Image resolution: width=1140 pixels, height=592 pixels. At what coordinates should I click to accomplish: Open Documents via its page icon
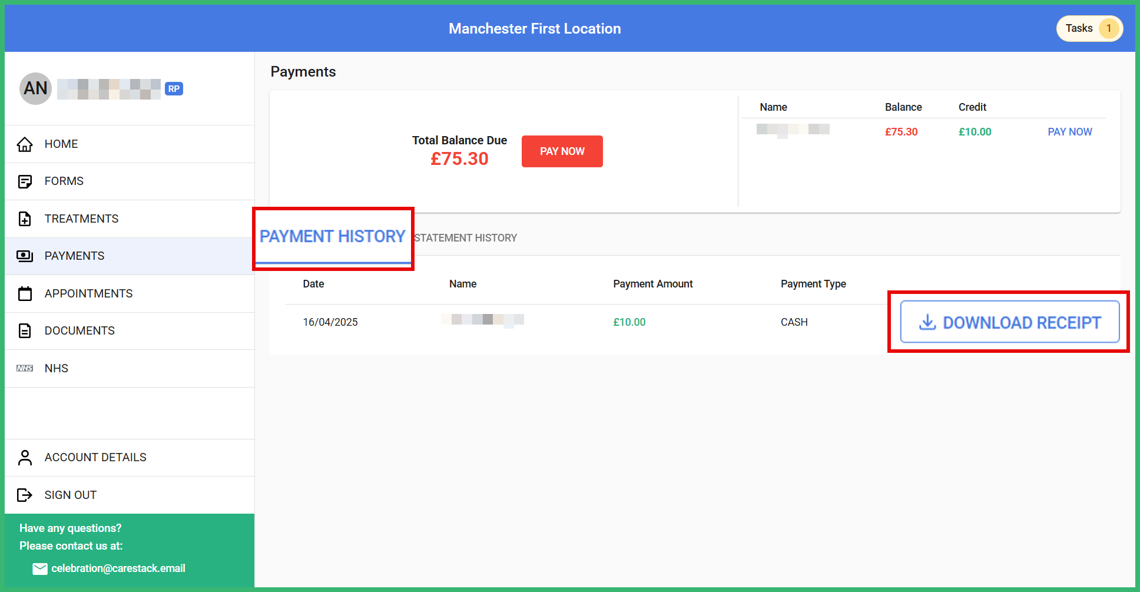[25, 330]
